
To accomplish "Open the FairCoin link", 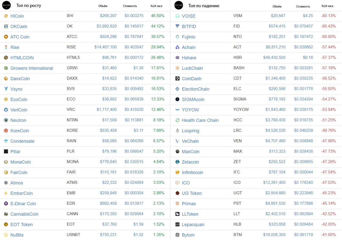I will point(19,172).
